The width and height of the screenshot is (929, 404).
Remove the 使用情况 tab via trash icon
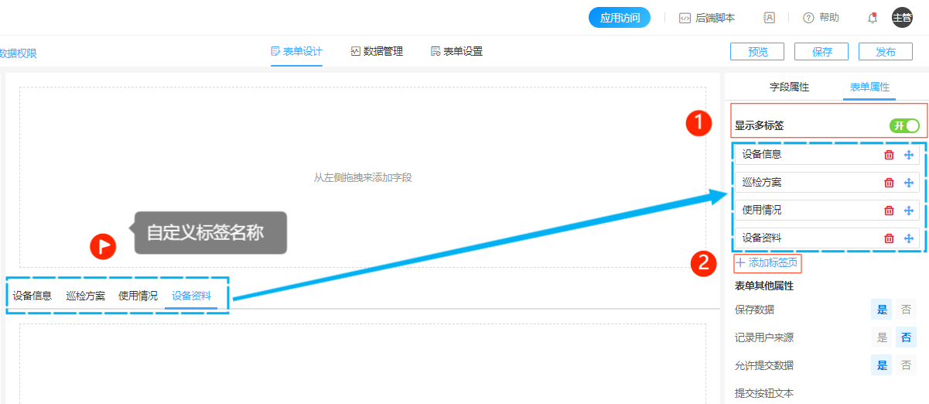pyautogui.click(x=889, y=211)
